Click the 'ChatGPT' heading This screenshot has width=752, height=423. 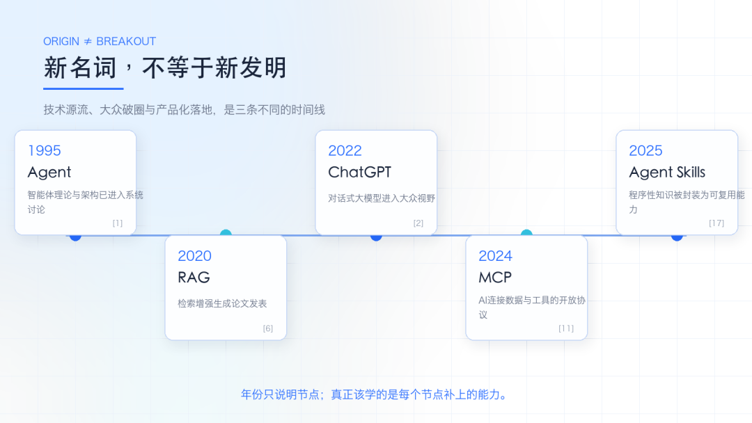click(x=360, y=172)
